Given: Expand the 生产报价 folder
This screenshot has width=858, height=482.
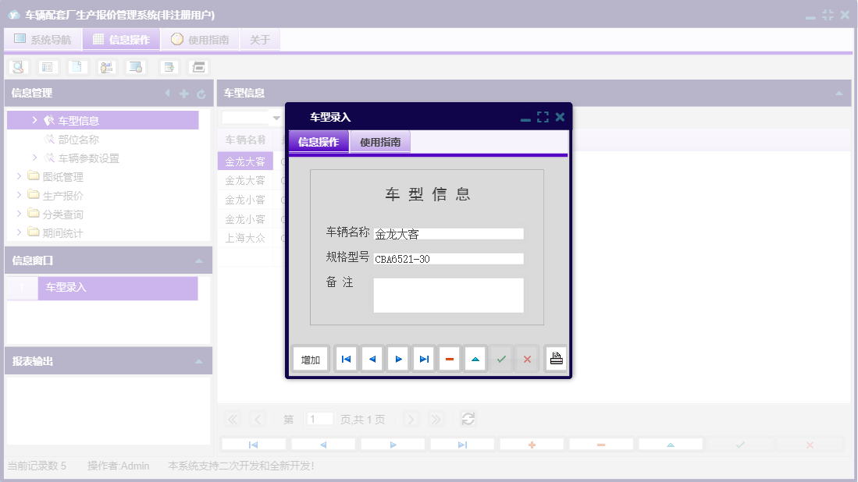Looking at the screenshot, I should 20,196.
